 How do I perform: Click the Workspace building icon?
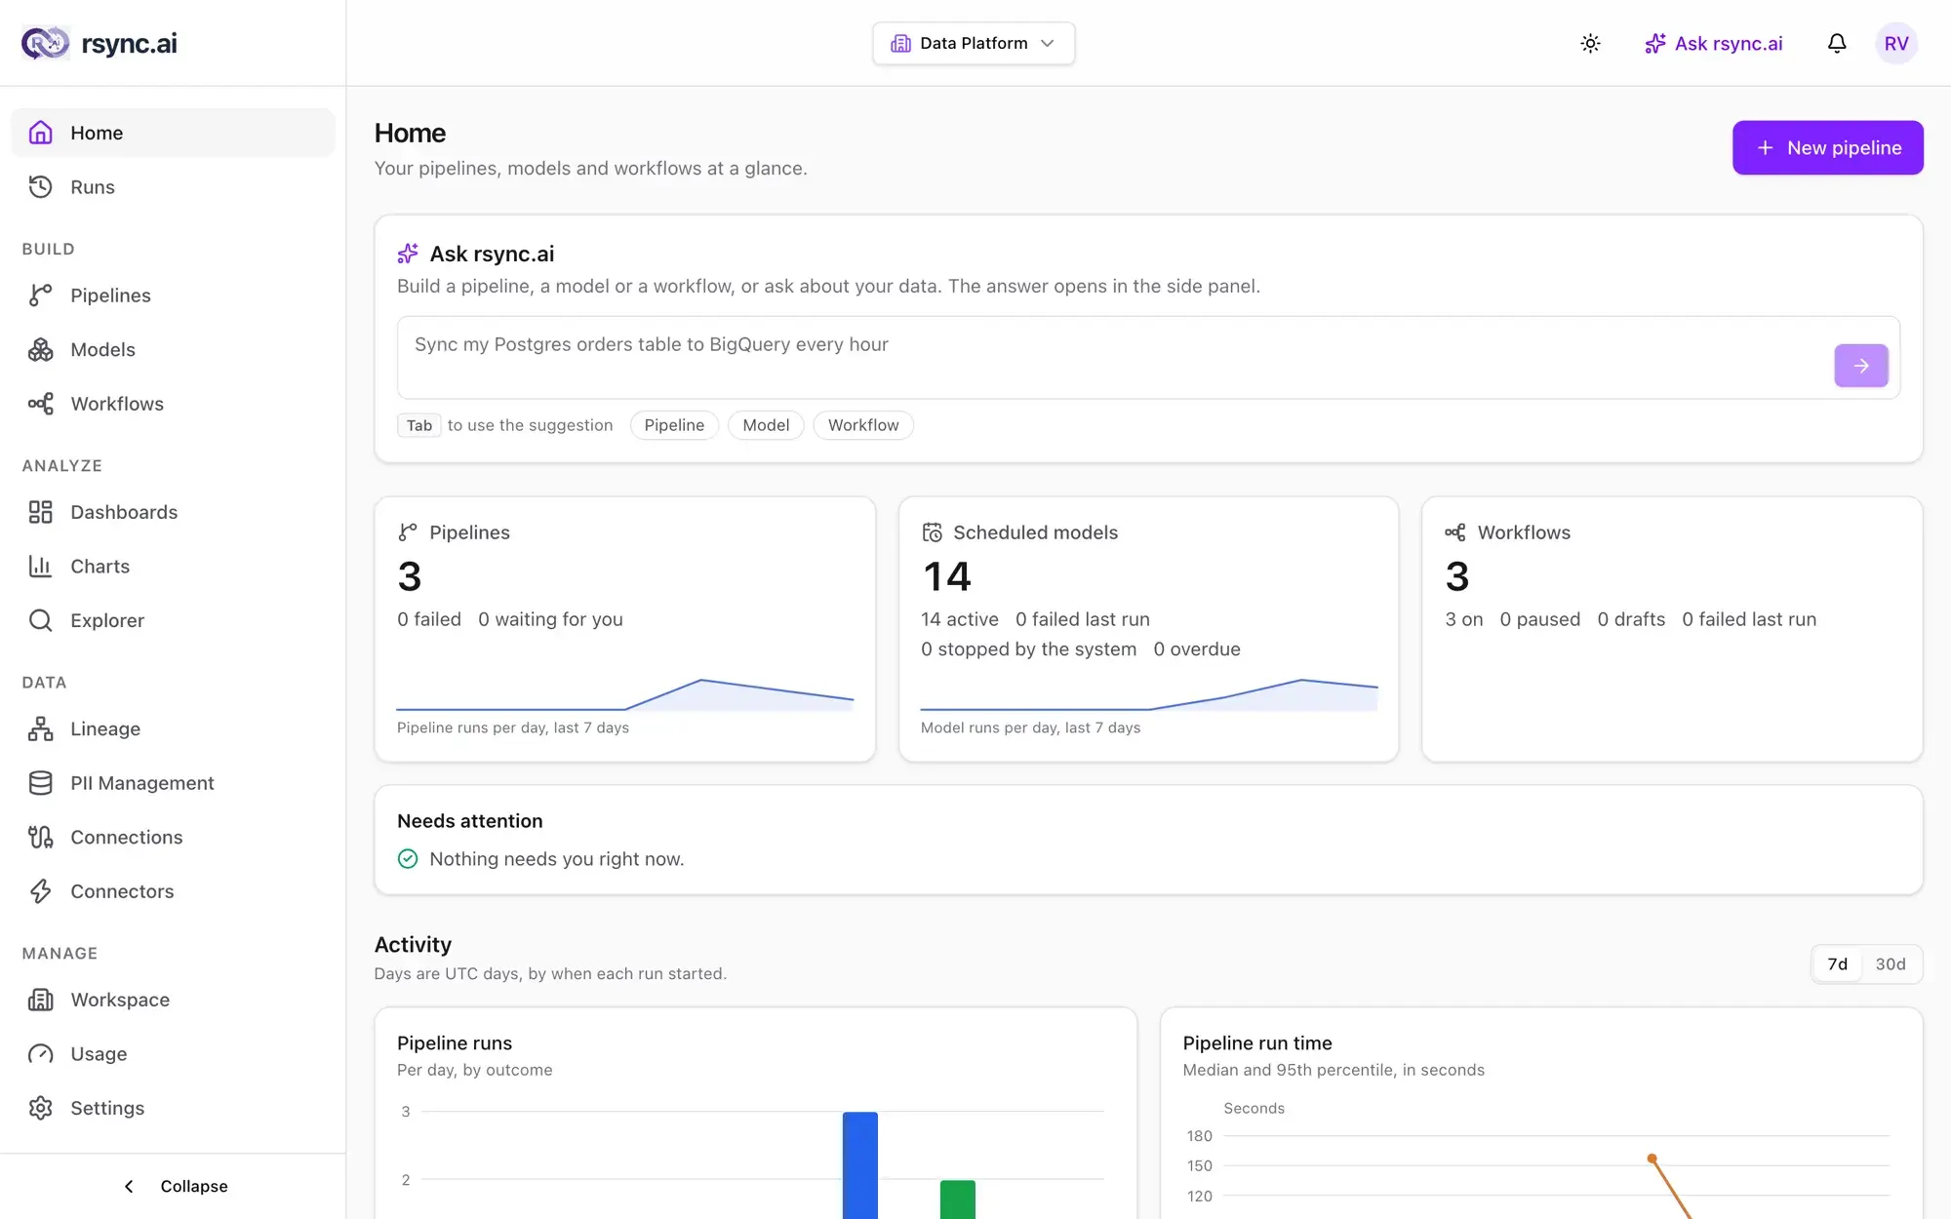pyautogui.click(x=40, y=1000)
